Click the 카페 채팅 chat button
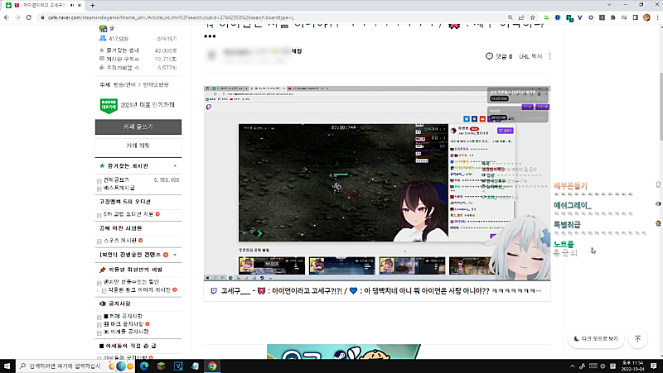663x373 pixels. coord(138,146)
